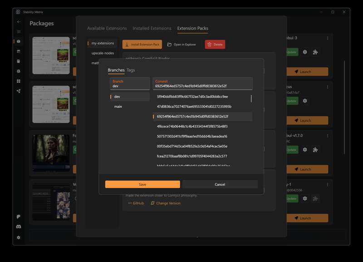This screenshot has height=262, width=363.
Task: Open settings gear for the webui-3 package
Action: click(305, 52)
